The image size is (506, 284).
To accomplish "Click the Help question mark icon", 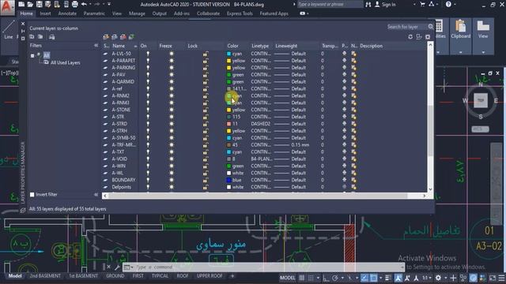I will [x=448, y=4].
